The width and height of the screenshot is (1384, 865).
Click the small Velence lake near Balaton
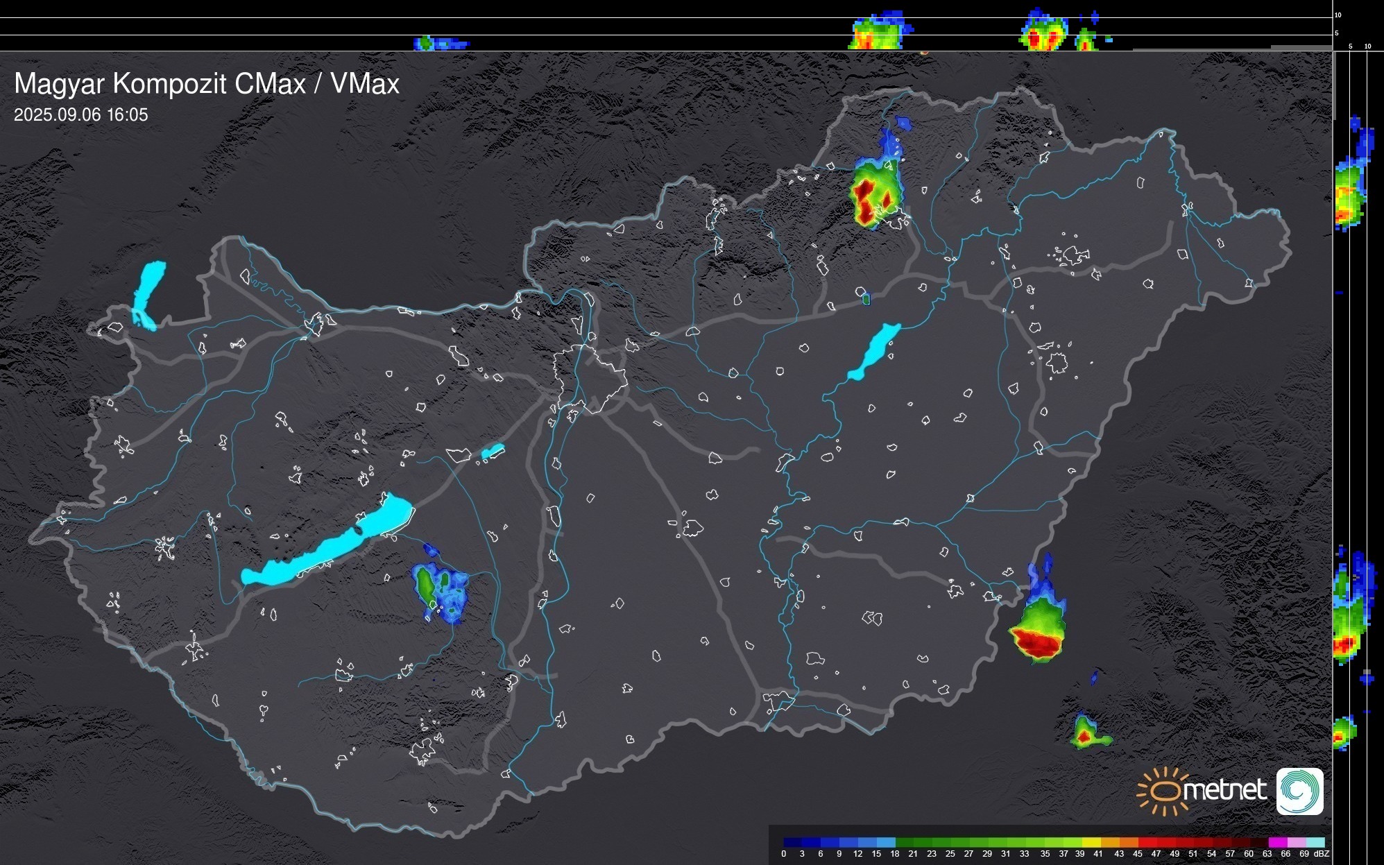493,452
